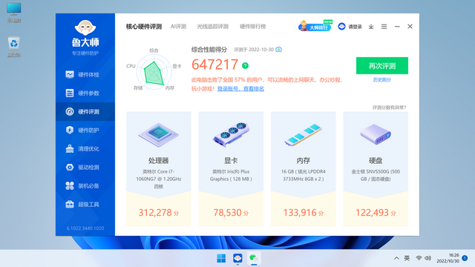Click the 再次评测 button
The width and height of the screenshot is (475, 267).
point(382,66)
